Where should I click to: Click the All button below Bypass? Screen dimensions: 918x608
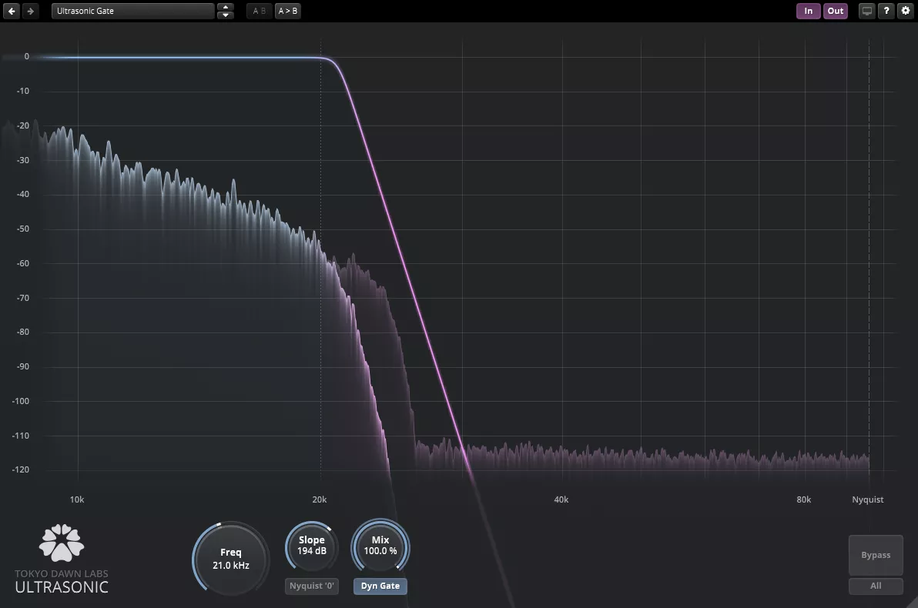(876, 586)
